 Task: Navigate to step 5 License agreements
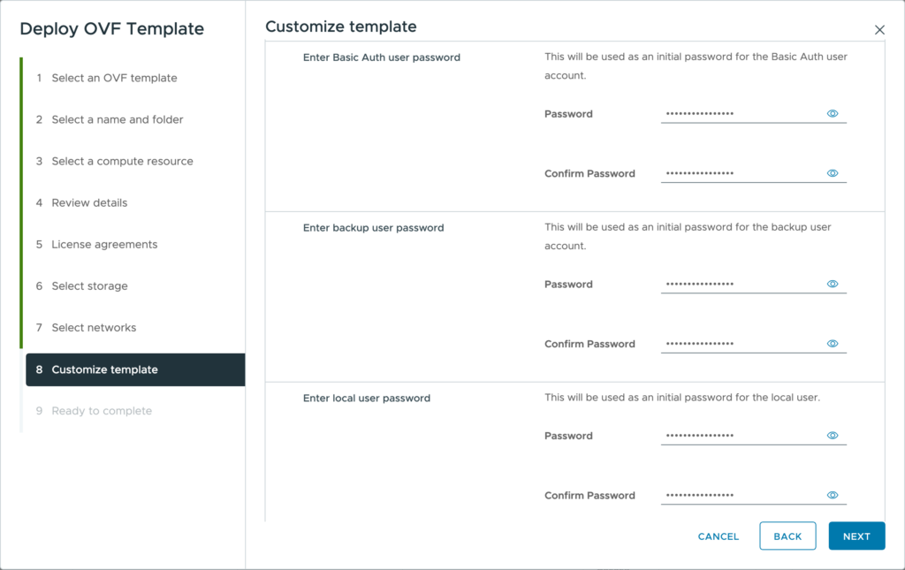pyautogui.click(x=104, y=244)
